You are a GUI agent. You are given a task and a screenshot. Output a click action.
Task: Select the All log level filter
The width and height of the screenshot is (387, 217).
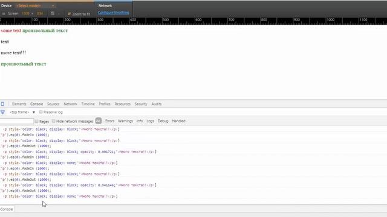[x=98, y=121]
